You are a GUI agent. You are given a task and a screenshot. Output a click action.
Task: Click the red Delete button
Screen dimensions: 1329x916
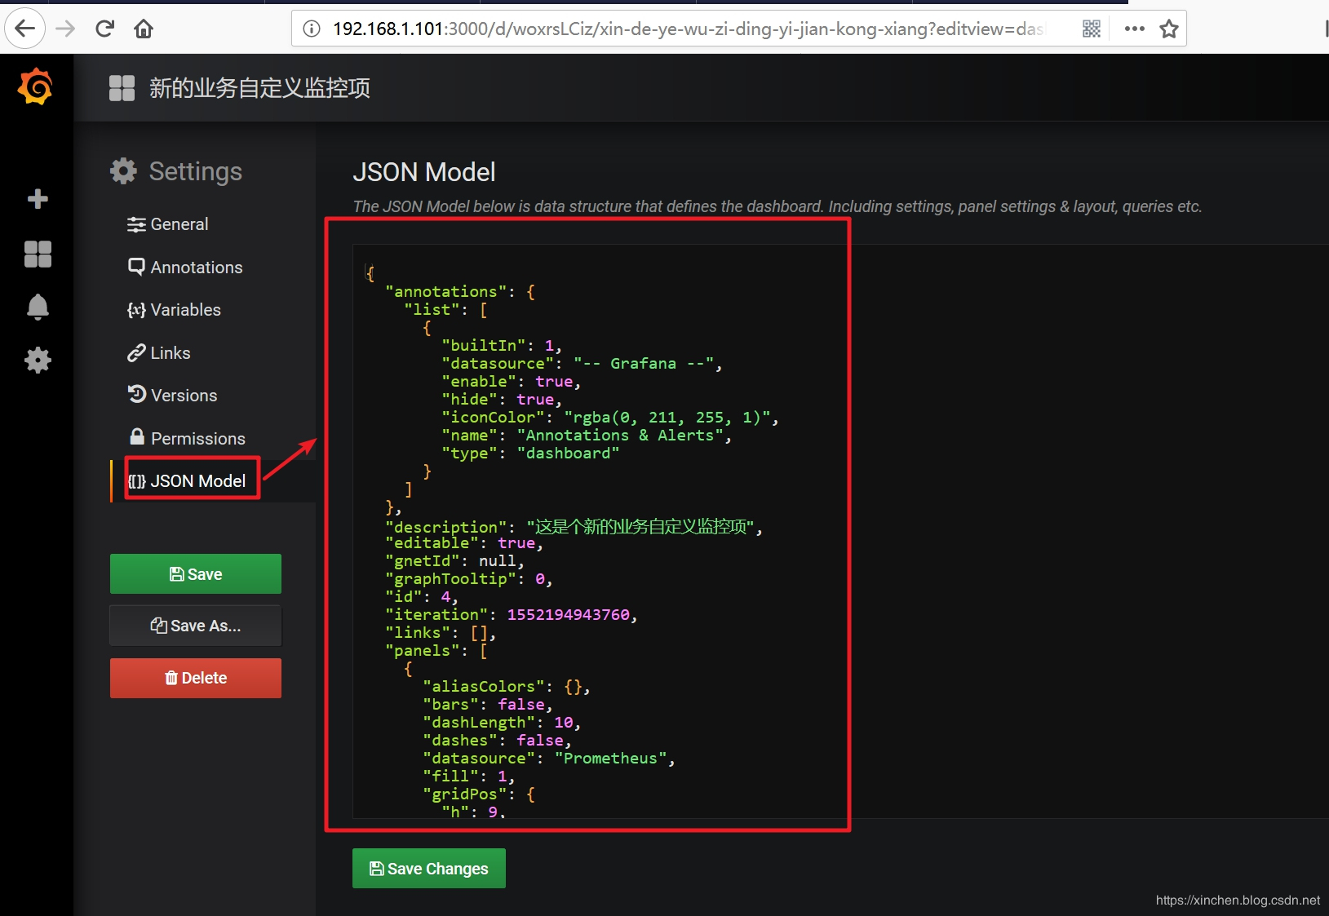click(196, 678)
